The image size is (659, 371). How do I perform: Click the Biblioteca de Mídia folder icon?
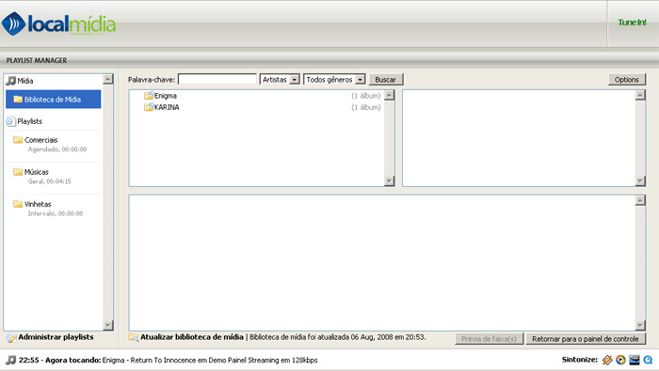(x=18, y=100)
